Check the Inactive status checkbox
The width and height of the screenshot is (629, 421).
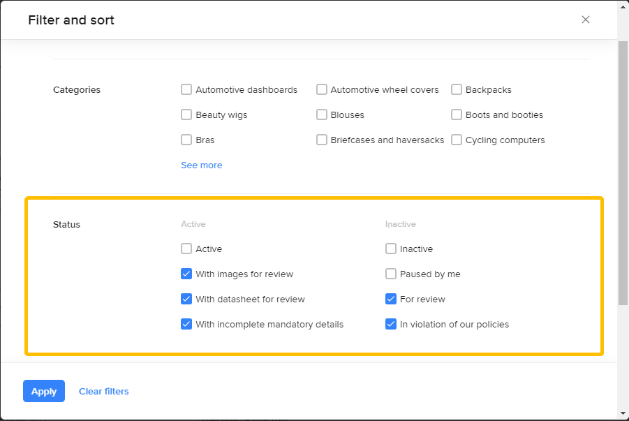tap(391, 249)
